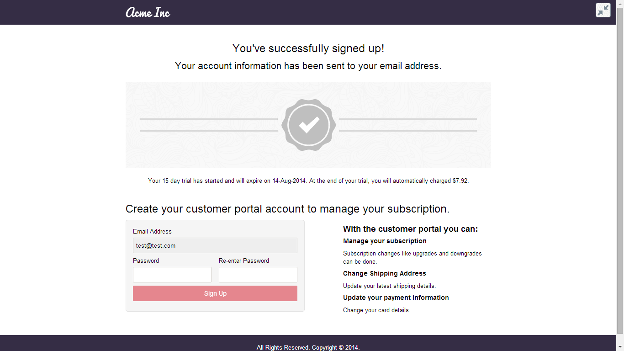Click the 'Update your latest shipping details' text
Screen dimensions: 624x351
point(390,286)
